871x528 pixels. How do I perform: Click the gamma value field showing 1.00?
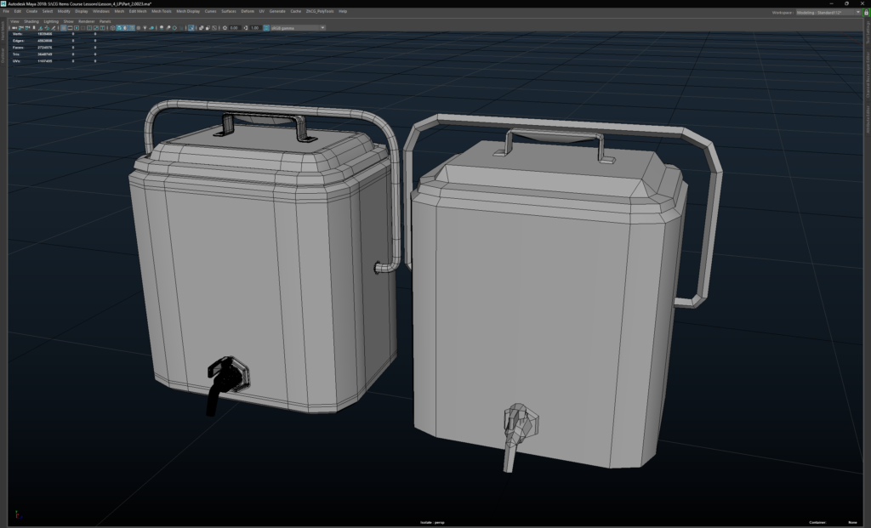255,27
